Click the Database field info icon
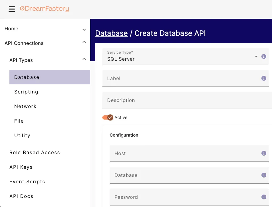 coord(264,175)
